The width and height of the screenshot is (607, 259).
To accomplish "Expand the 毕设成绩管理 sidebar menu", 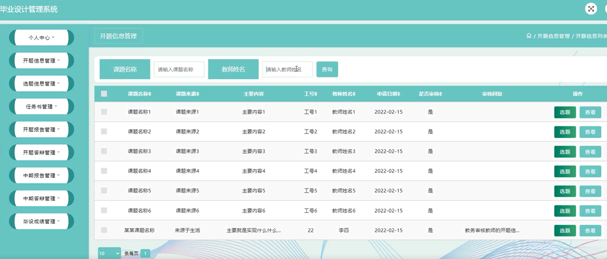I will (42, 221).
